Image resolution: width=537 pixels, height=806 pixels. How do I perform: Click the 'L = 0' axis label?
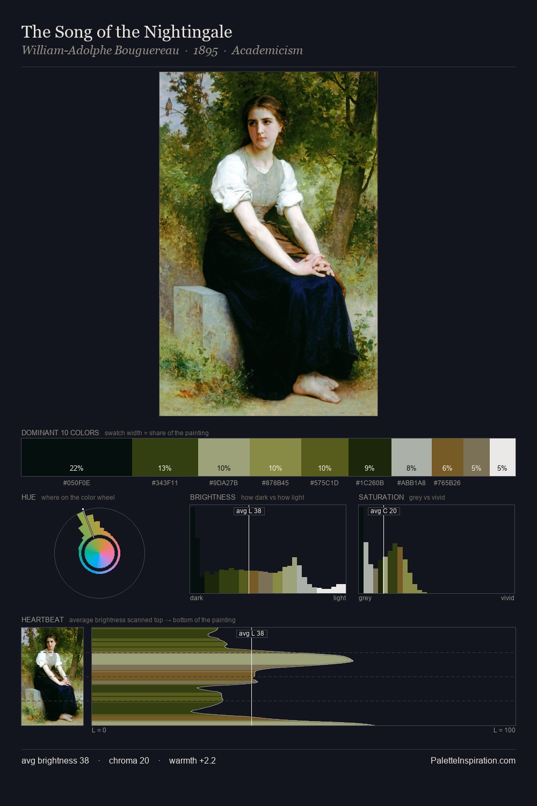(99, 730)
